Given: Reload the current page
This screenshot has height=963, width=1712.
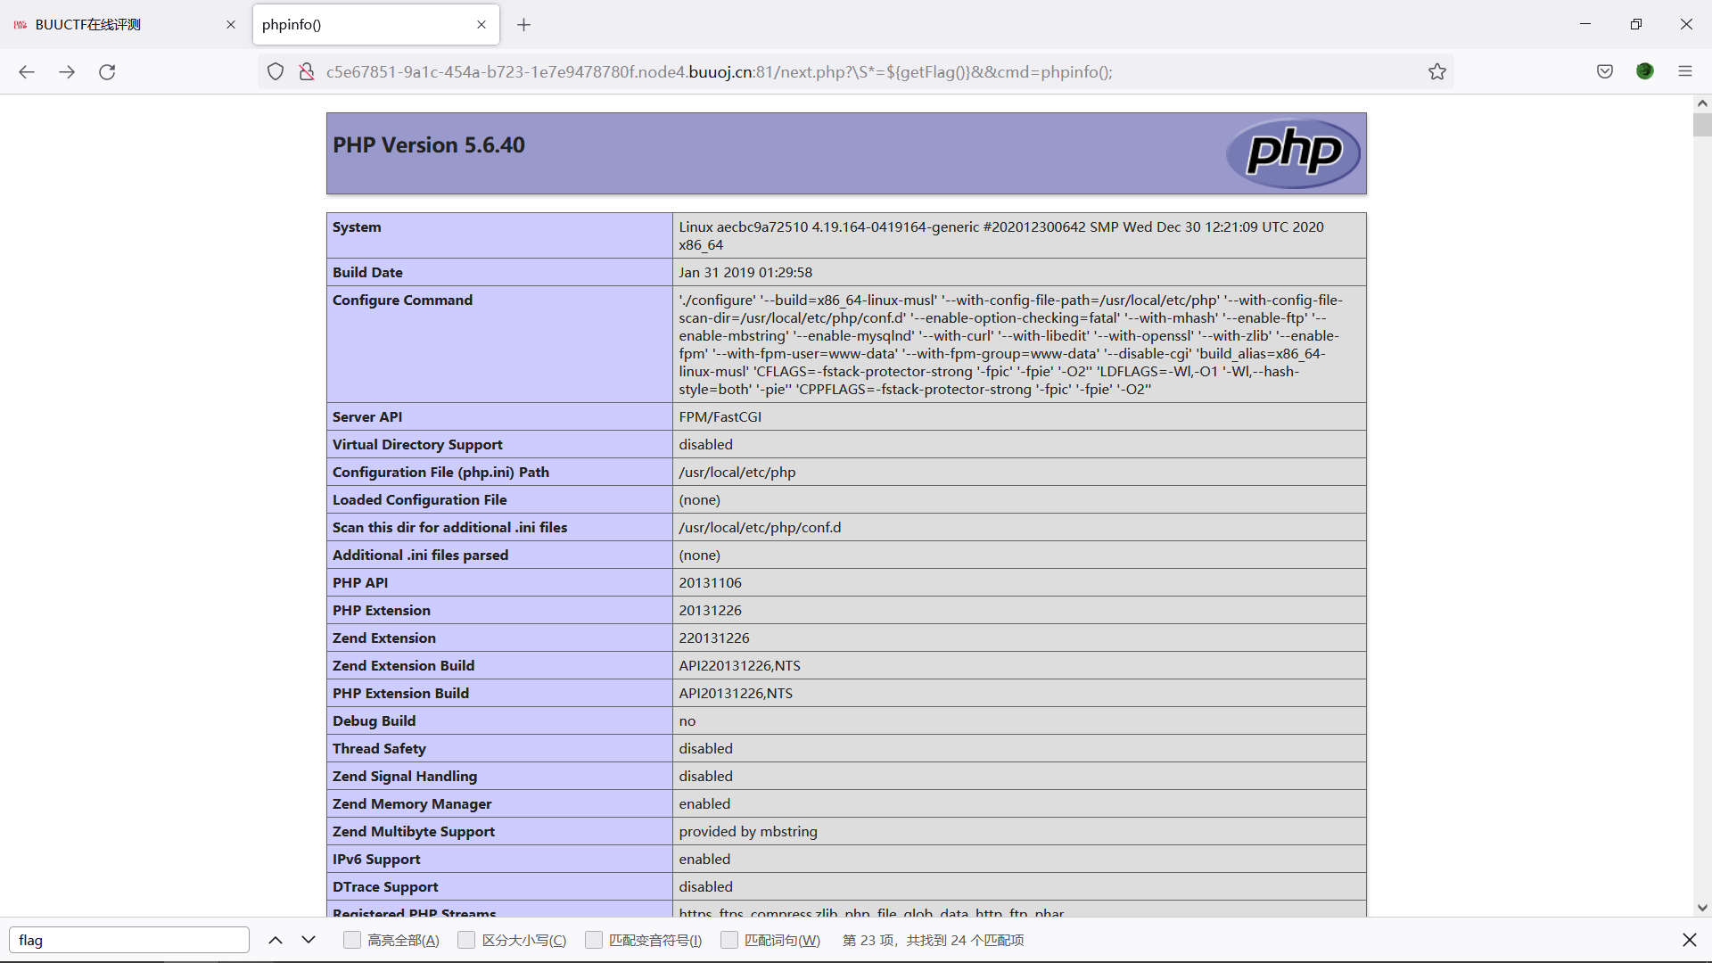Looking at the screenshot, I should [x=107, y=72].
